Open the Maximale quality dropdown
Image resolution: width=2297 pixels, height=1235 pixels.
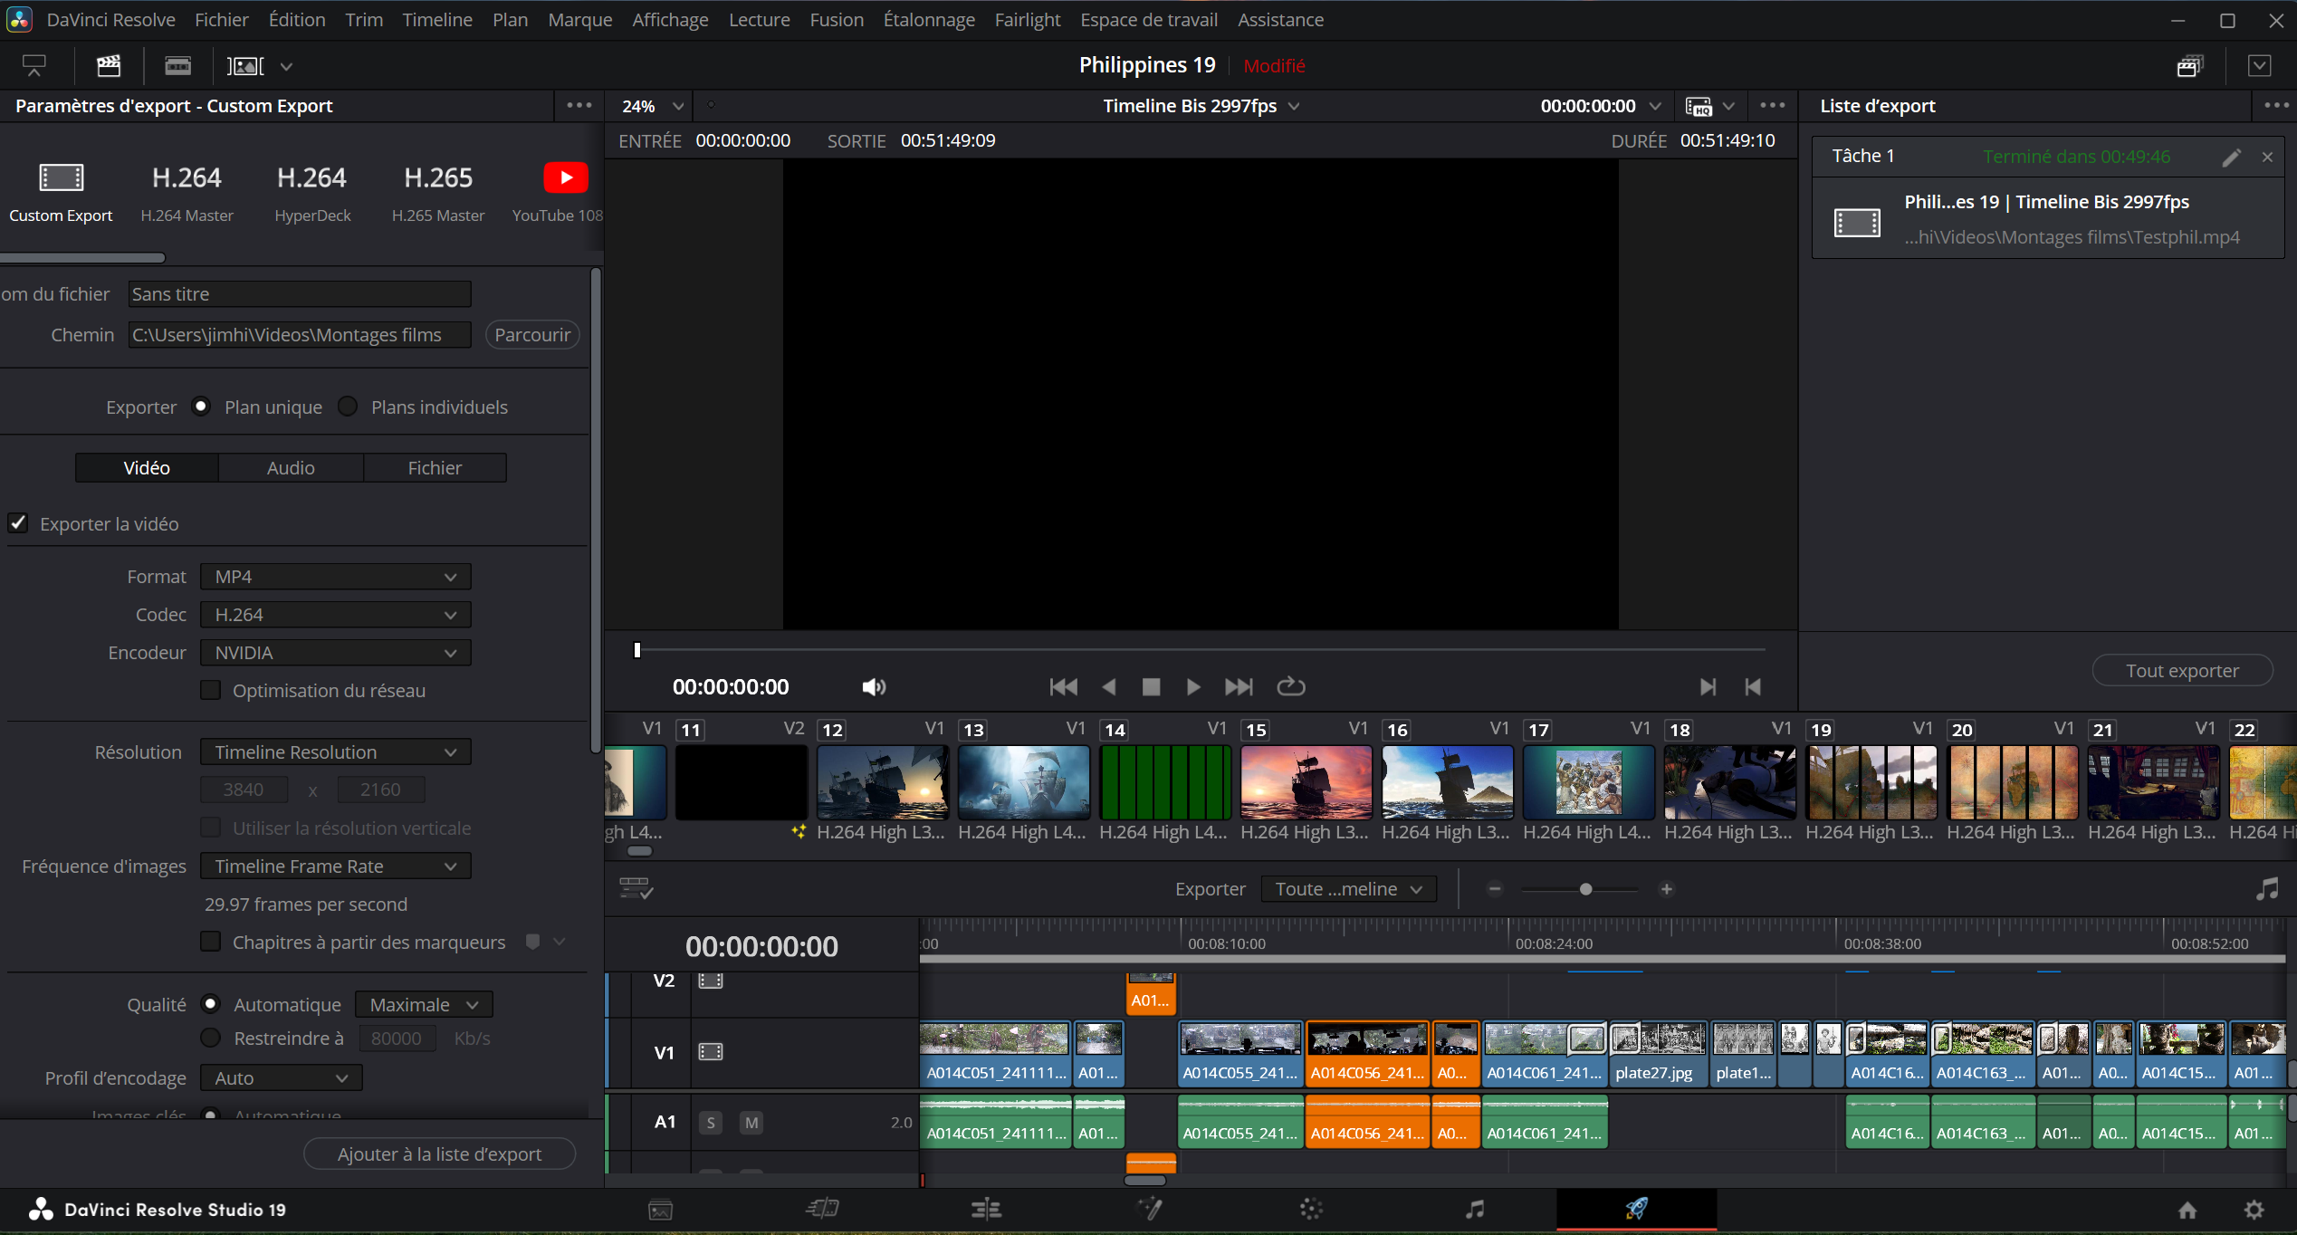pyautogui.click(x=424, y=1004)
